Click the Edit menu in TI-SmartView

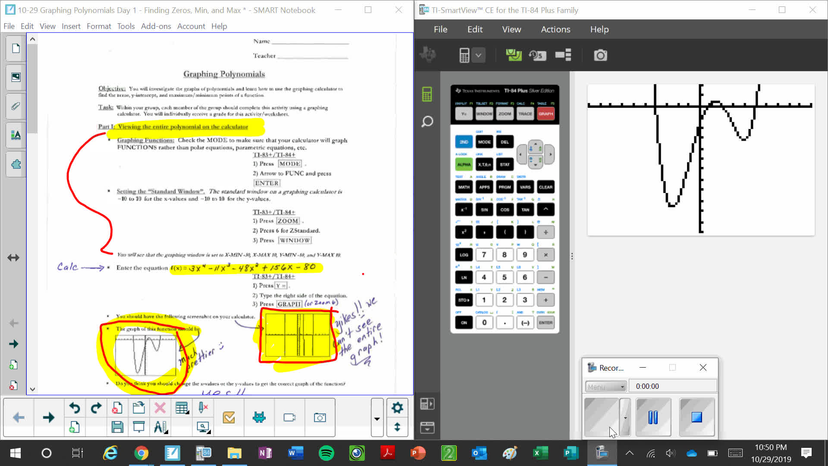[475, 29]
